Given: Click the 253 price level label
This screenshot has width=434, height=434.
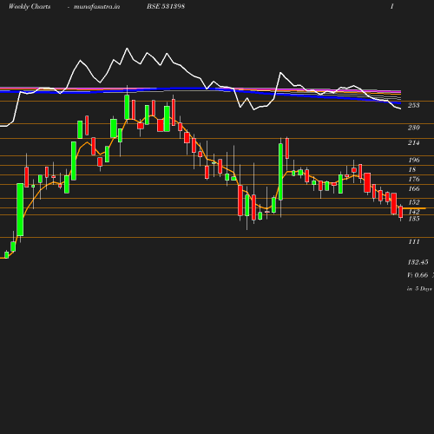Looking at the screenshot, I should [413, 105].
